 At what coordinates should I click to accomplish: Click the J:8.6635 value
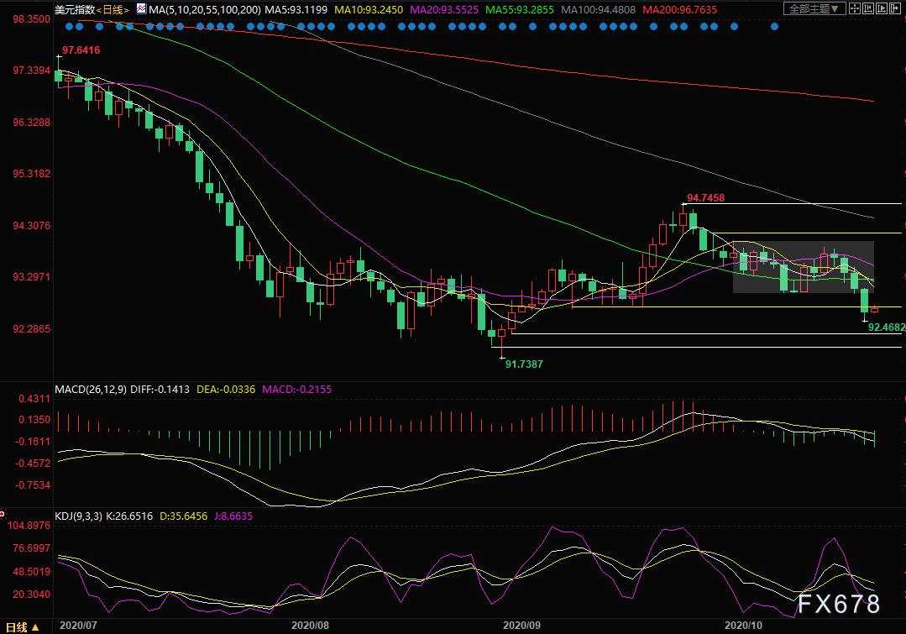pos(233,516)
